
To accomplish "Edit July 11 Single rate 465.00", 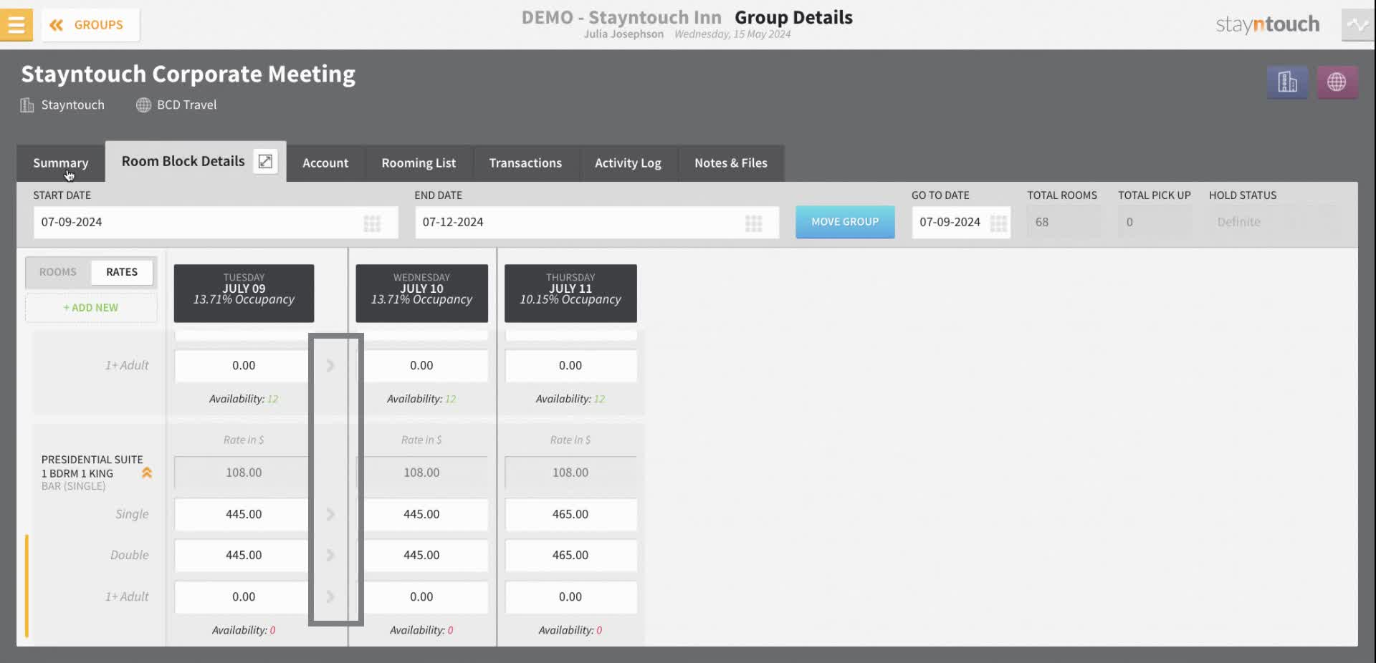I will point(570,514).
